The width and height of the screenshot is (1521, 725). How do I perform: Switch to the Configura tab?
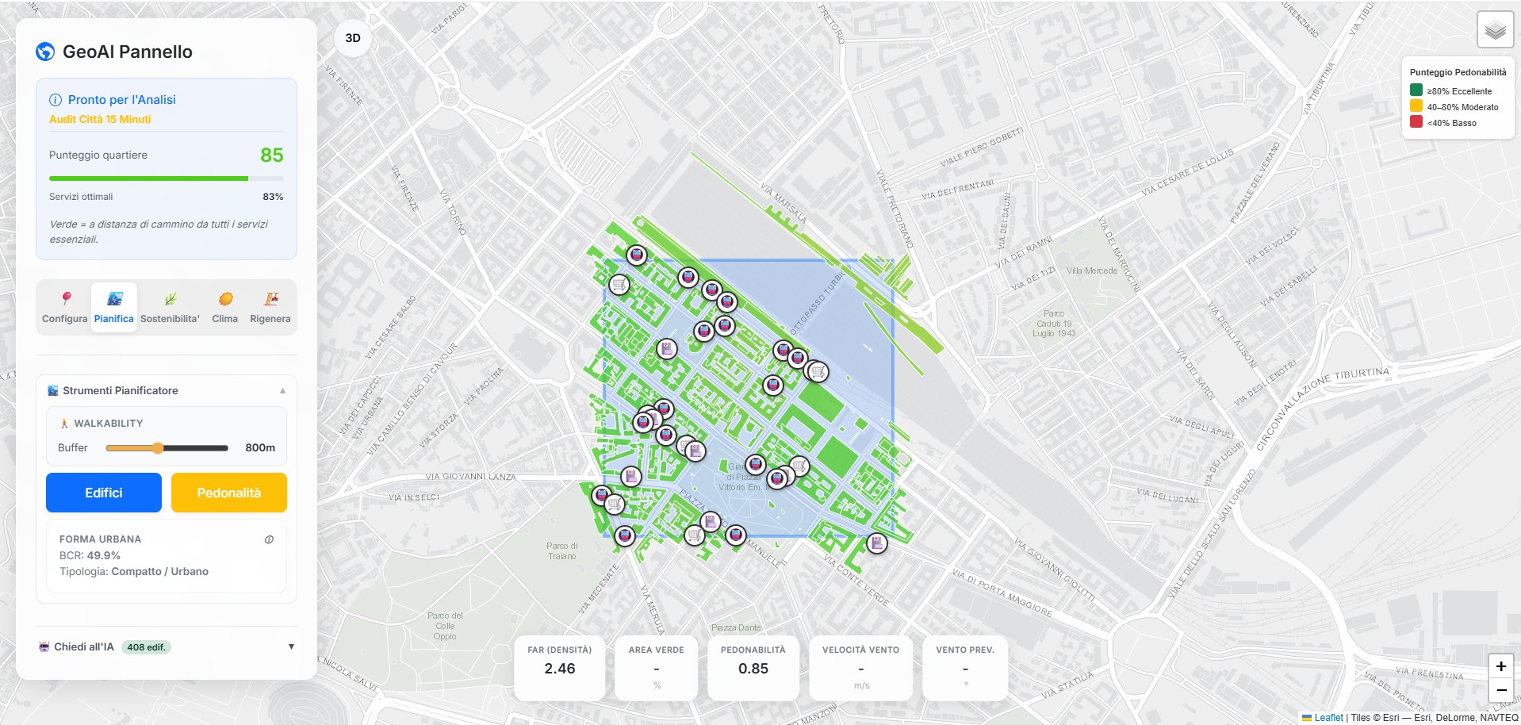coord(65,308)
